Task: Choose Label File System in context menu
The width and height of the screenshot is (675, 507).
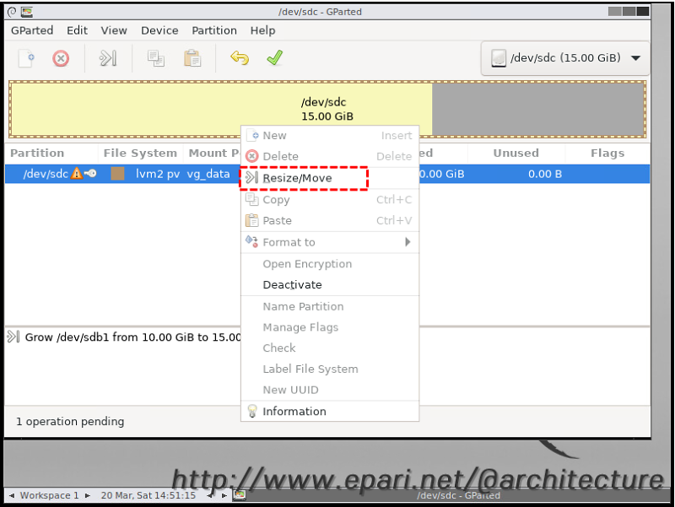Action: tap(330, 369)
